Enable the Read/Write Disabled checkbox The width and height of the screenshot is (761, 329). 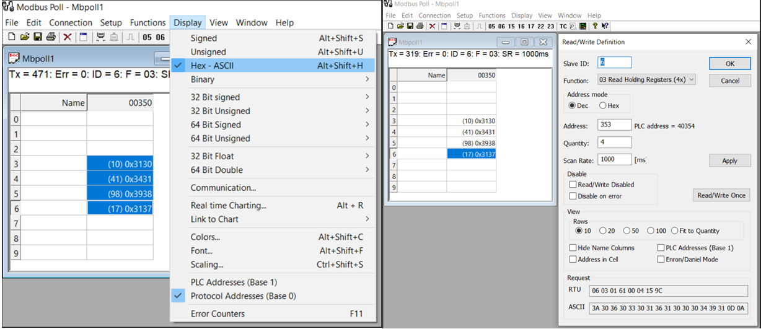pos(573,184)
